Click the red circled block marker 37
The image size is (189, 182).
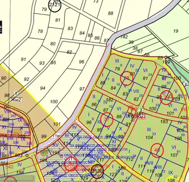[x=107, y=119]
